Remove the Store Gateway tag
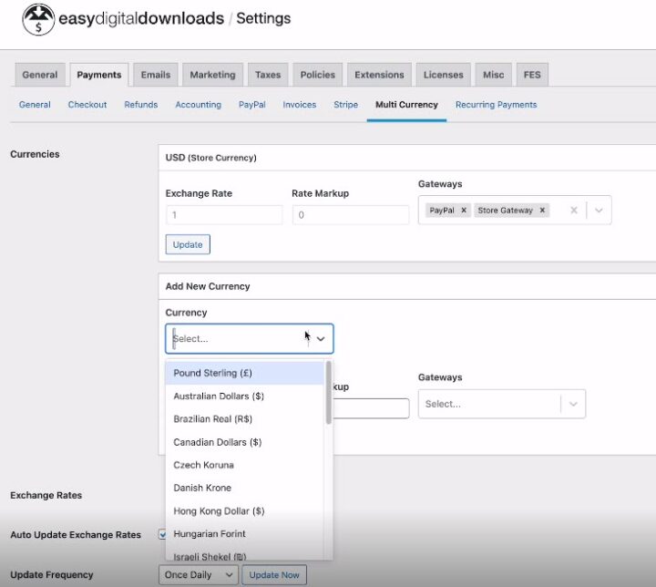Image resolution: width=656 pixels, height=587 pixels. click(x=542, y=211)
